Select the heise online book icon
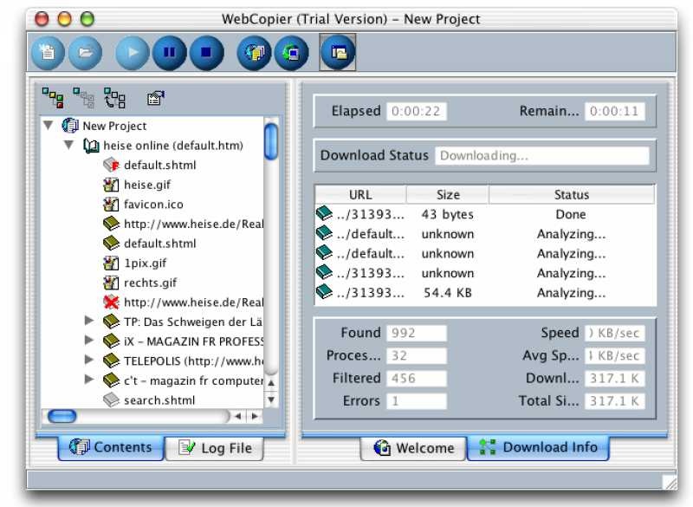The width and height of the screenshot is (693, 507). coord(91,146)
